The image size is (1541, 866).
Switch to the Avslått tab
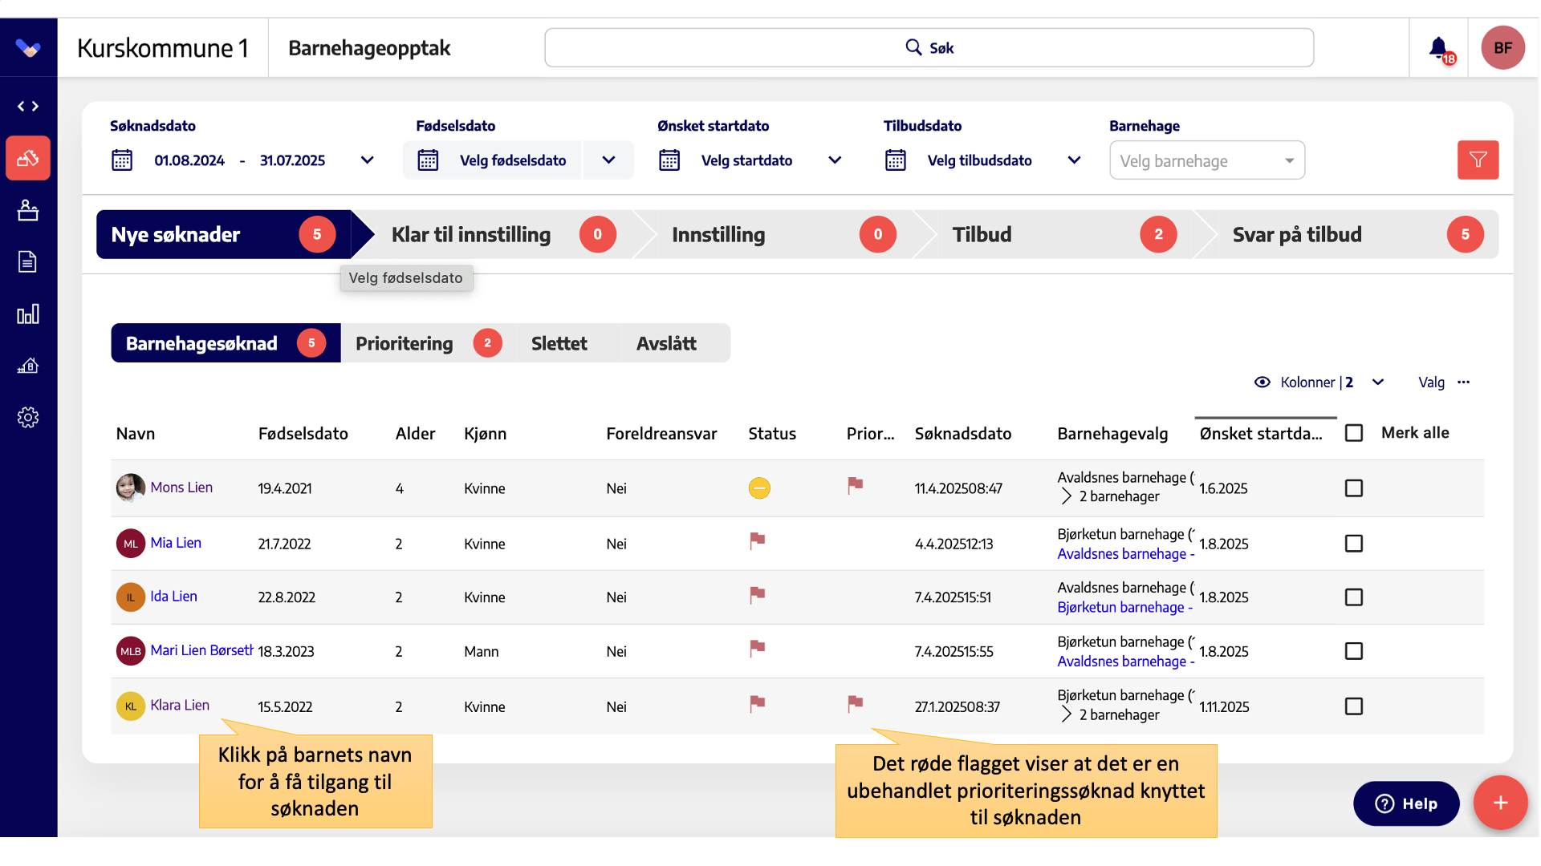point(666,343)
